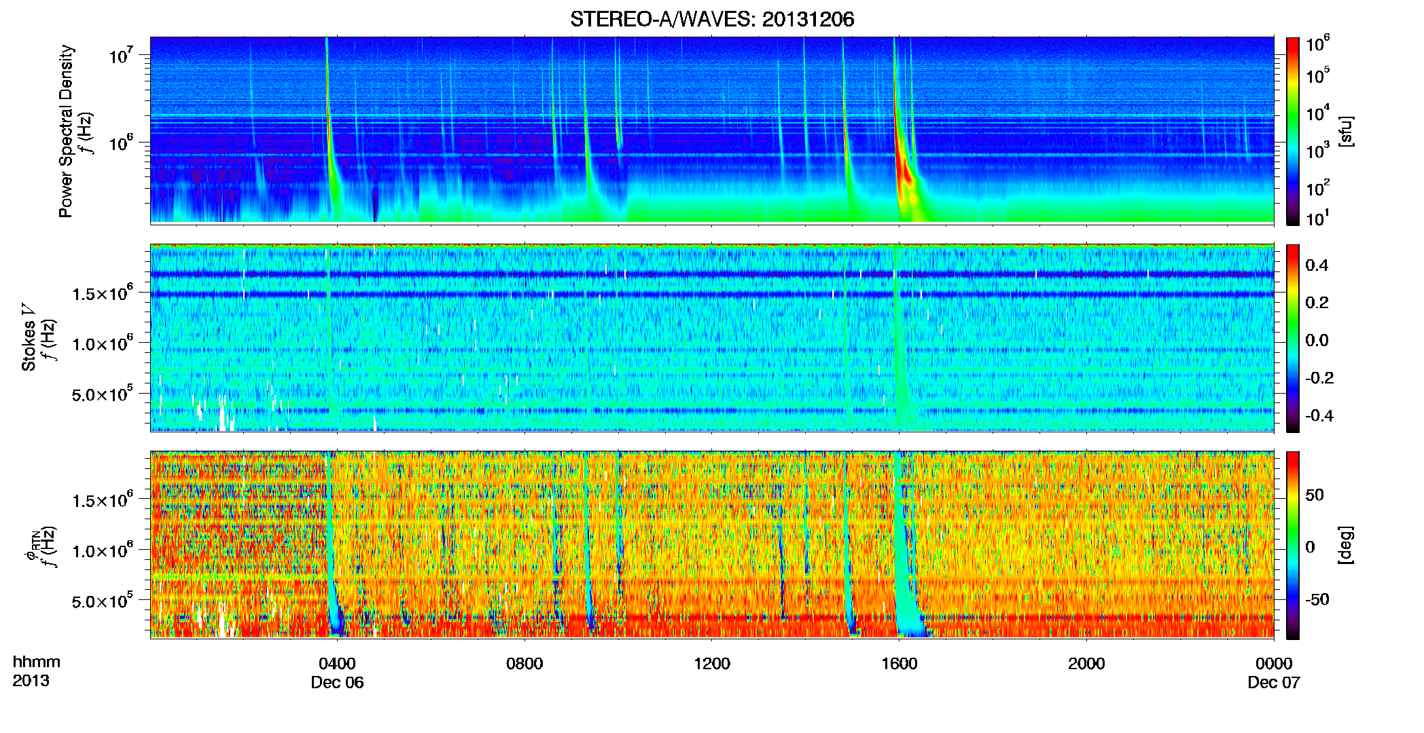Click the -50 degree colorbar value
1424x733 pixels.
1317,599
